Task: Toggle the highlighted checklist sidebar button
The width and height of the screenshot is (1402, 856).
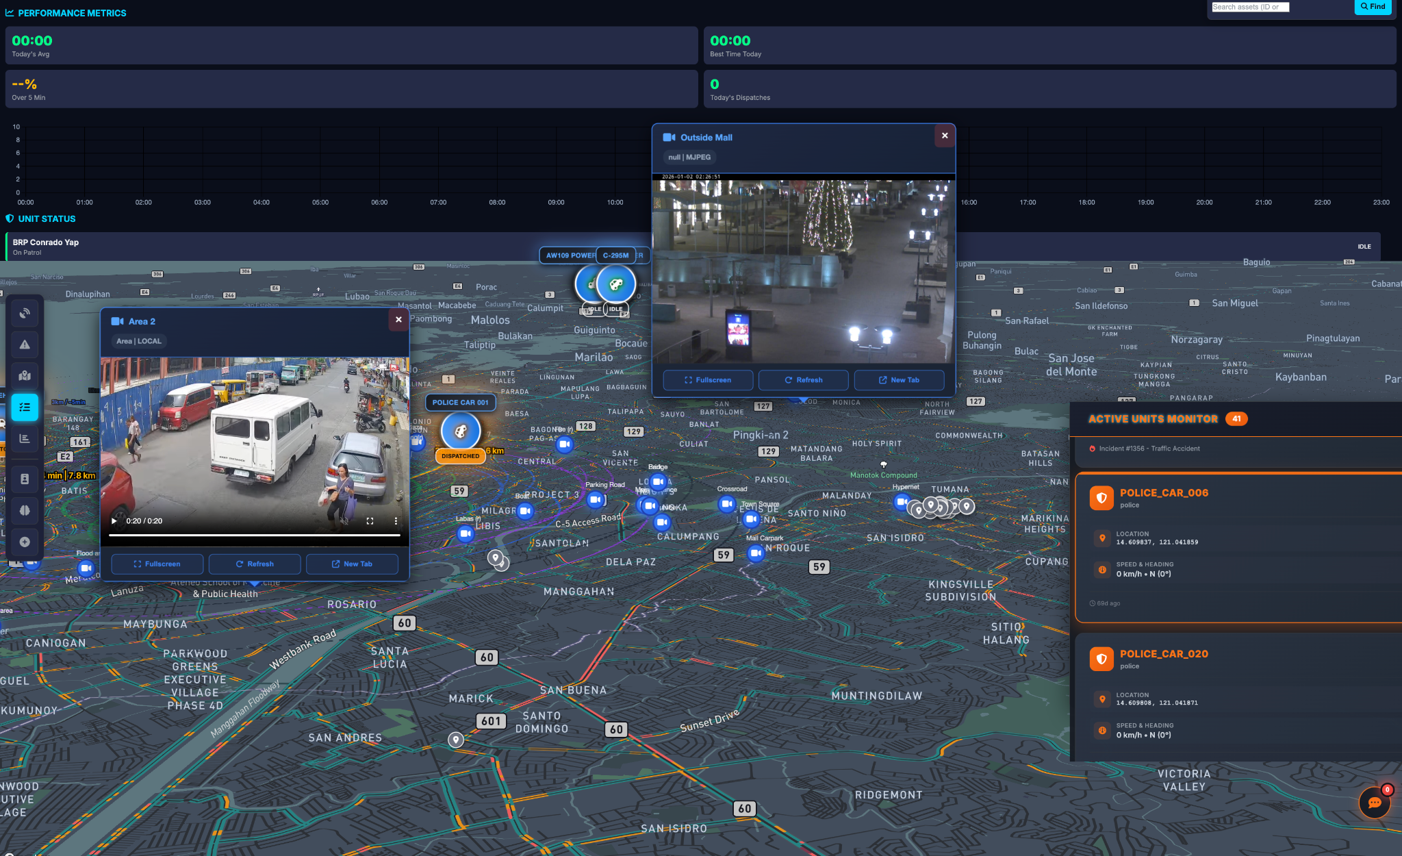Action: 25,407
